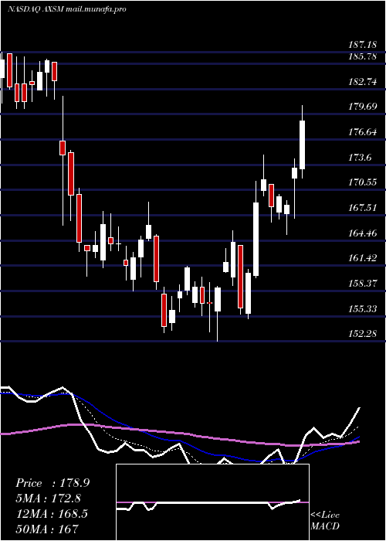This screenshot has width=386, height=541.
Task: Click the Price : 178.9 readout
Action: (x=52, y=483)
